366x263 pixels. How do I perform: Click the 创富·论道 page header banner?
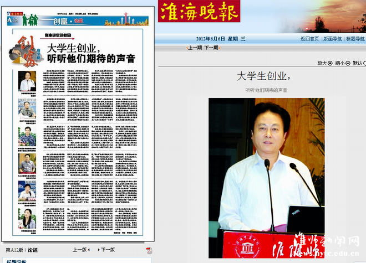78,19
